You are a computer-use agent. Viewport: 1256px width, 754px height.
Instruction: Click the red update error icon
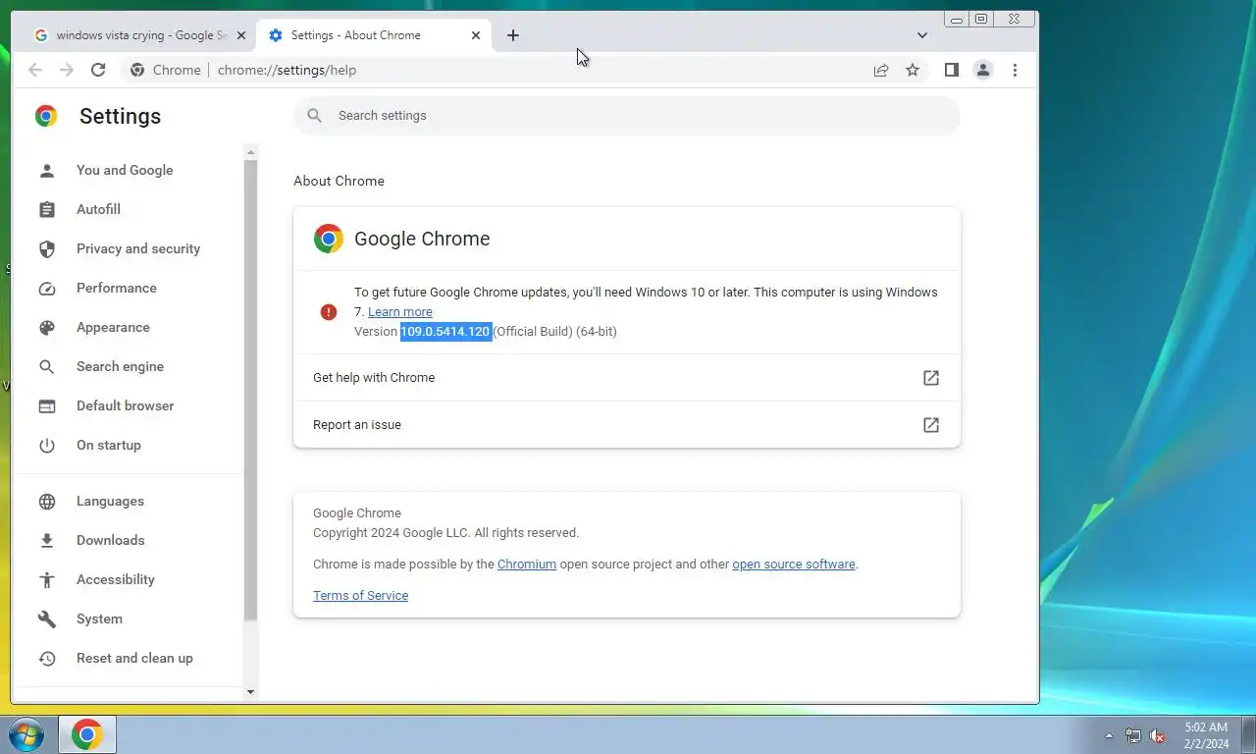coord(329,312)
